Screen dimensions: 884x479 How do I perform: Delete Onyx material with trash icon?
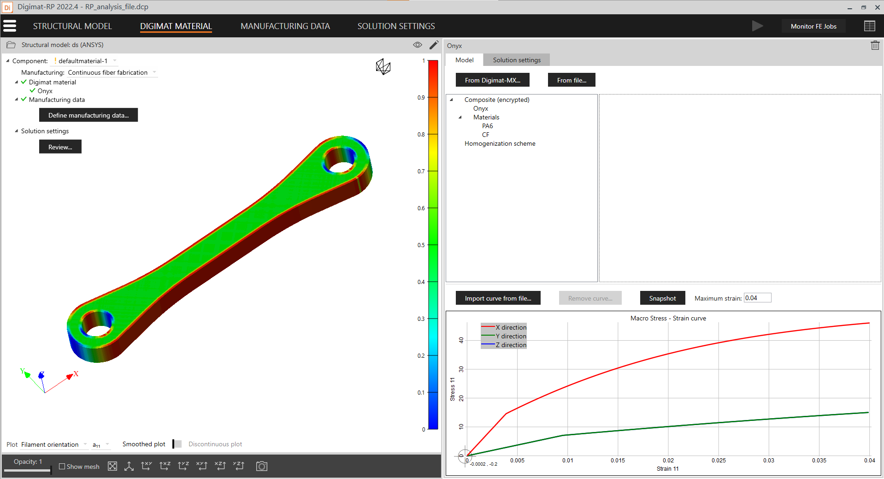click(x=875, y=45)
